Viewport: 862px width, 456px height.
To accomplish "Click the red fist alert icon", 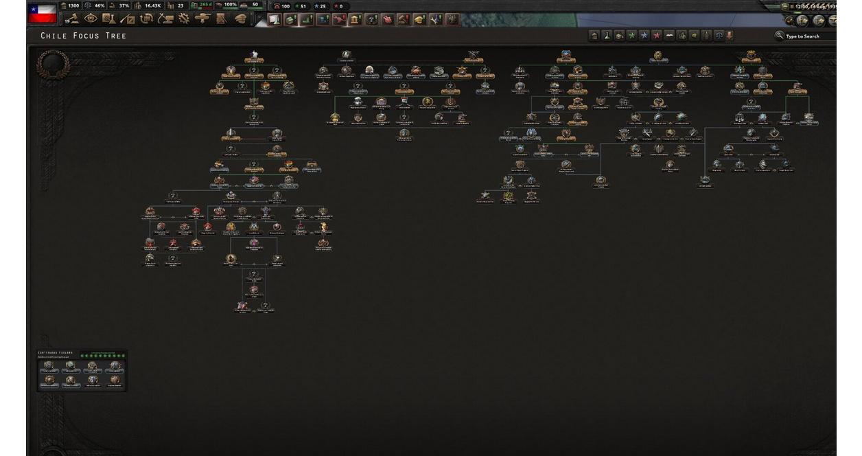I will [388, 19].
